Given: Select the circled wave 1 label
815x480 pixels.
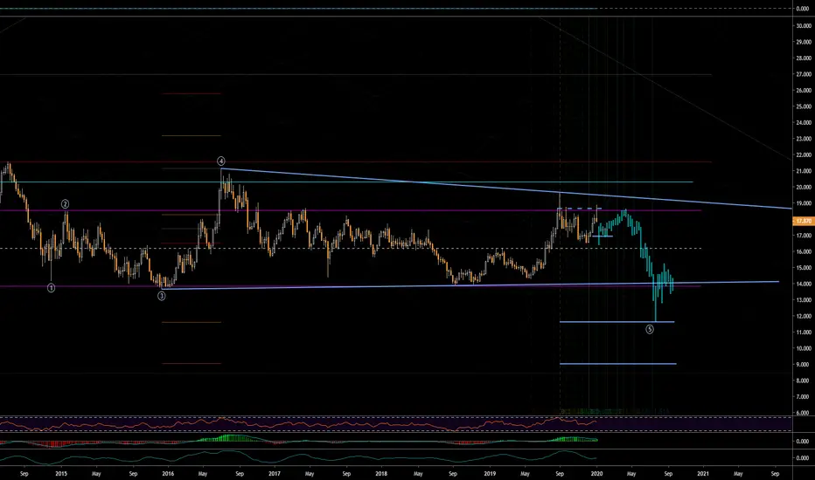Looking at the screenshot, I should click(51, 287).
